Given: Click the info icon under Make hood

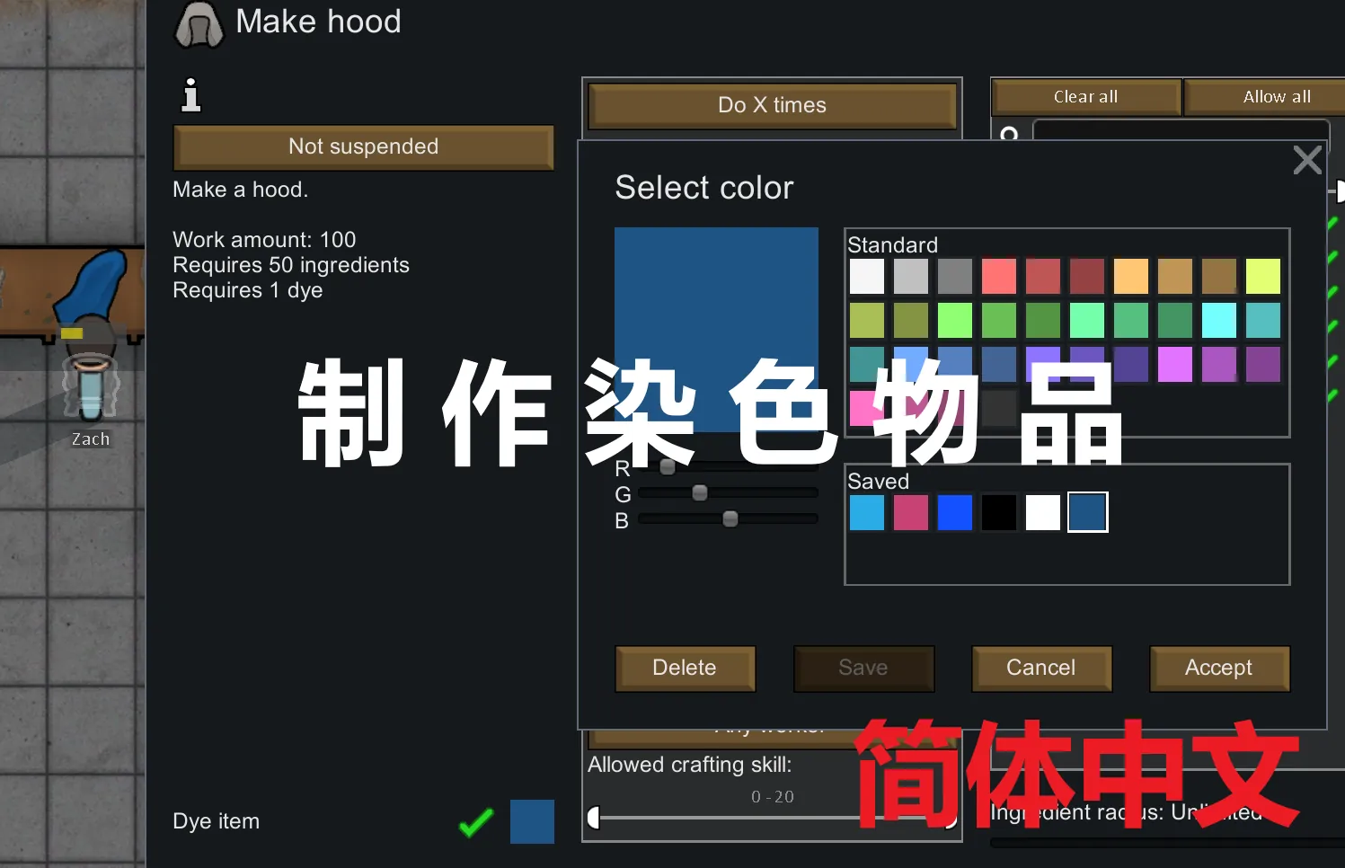Looking at the screenshot, I should 190,95.
